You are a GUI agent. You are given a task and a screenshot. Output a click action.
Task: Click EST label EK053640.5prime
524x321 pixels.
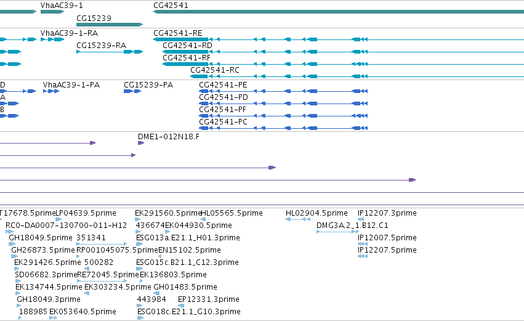[x=83, y=312]
